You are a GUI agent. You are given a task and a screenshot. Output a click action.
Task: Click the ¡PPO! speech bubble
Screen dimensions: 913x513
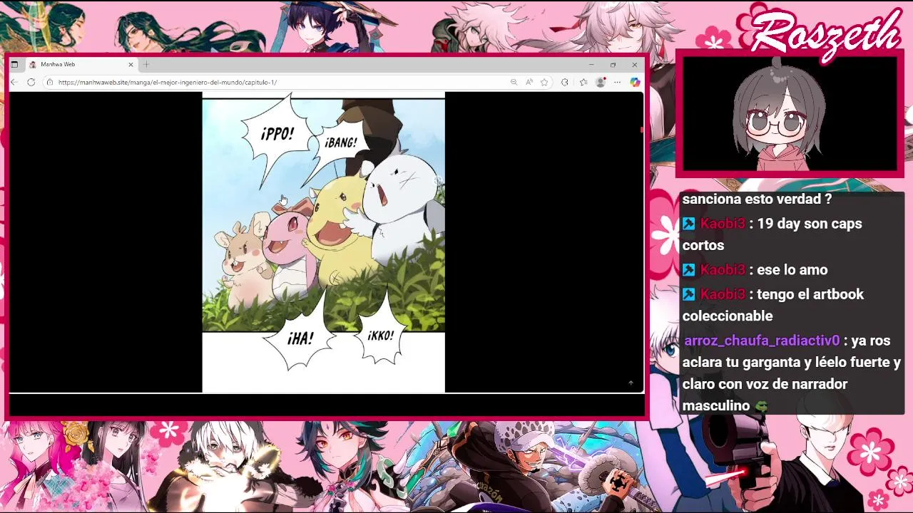pyautogui.click(x=277, y=135)
